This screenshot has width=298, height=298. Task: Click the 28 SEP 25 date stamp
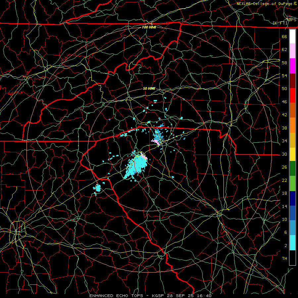pos(180,296)
